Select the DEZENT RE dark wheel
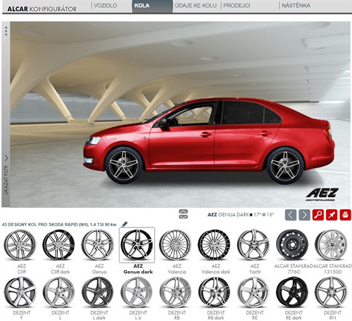Viewport: 352px width, 321px height. [x=292, y=292]
